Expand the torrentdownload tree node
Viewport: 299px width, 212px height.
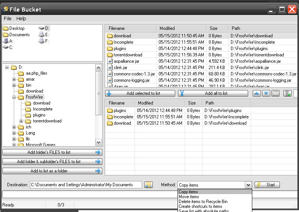[21, 121]
